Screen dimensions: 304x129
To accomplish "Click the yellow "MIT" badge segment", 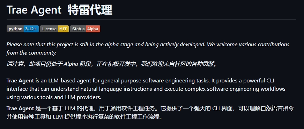I will tap(63, 29).
